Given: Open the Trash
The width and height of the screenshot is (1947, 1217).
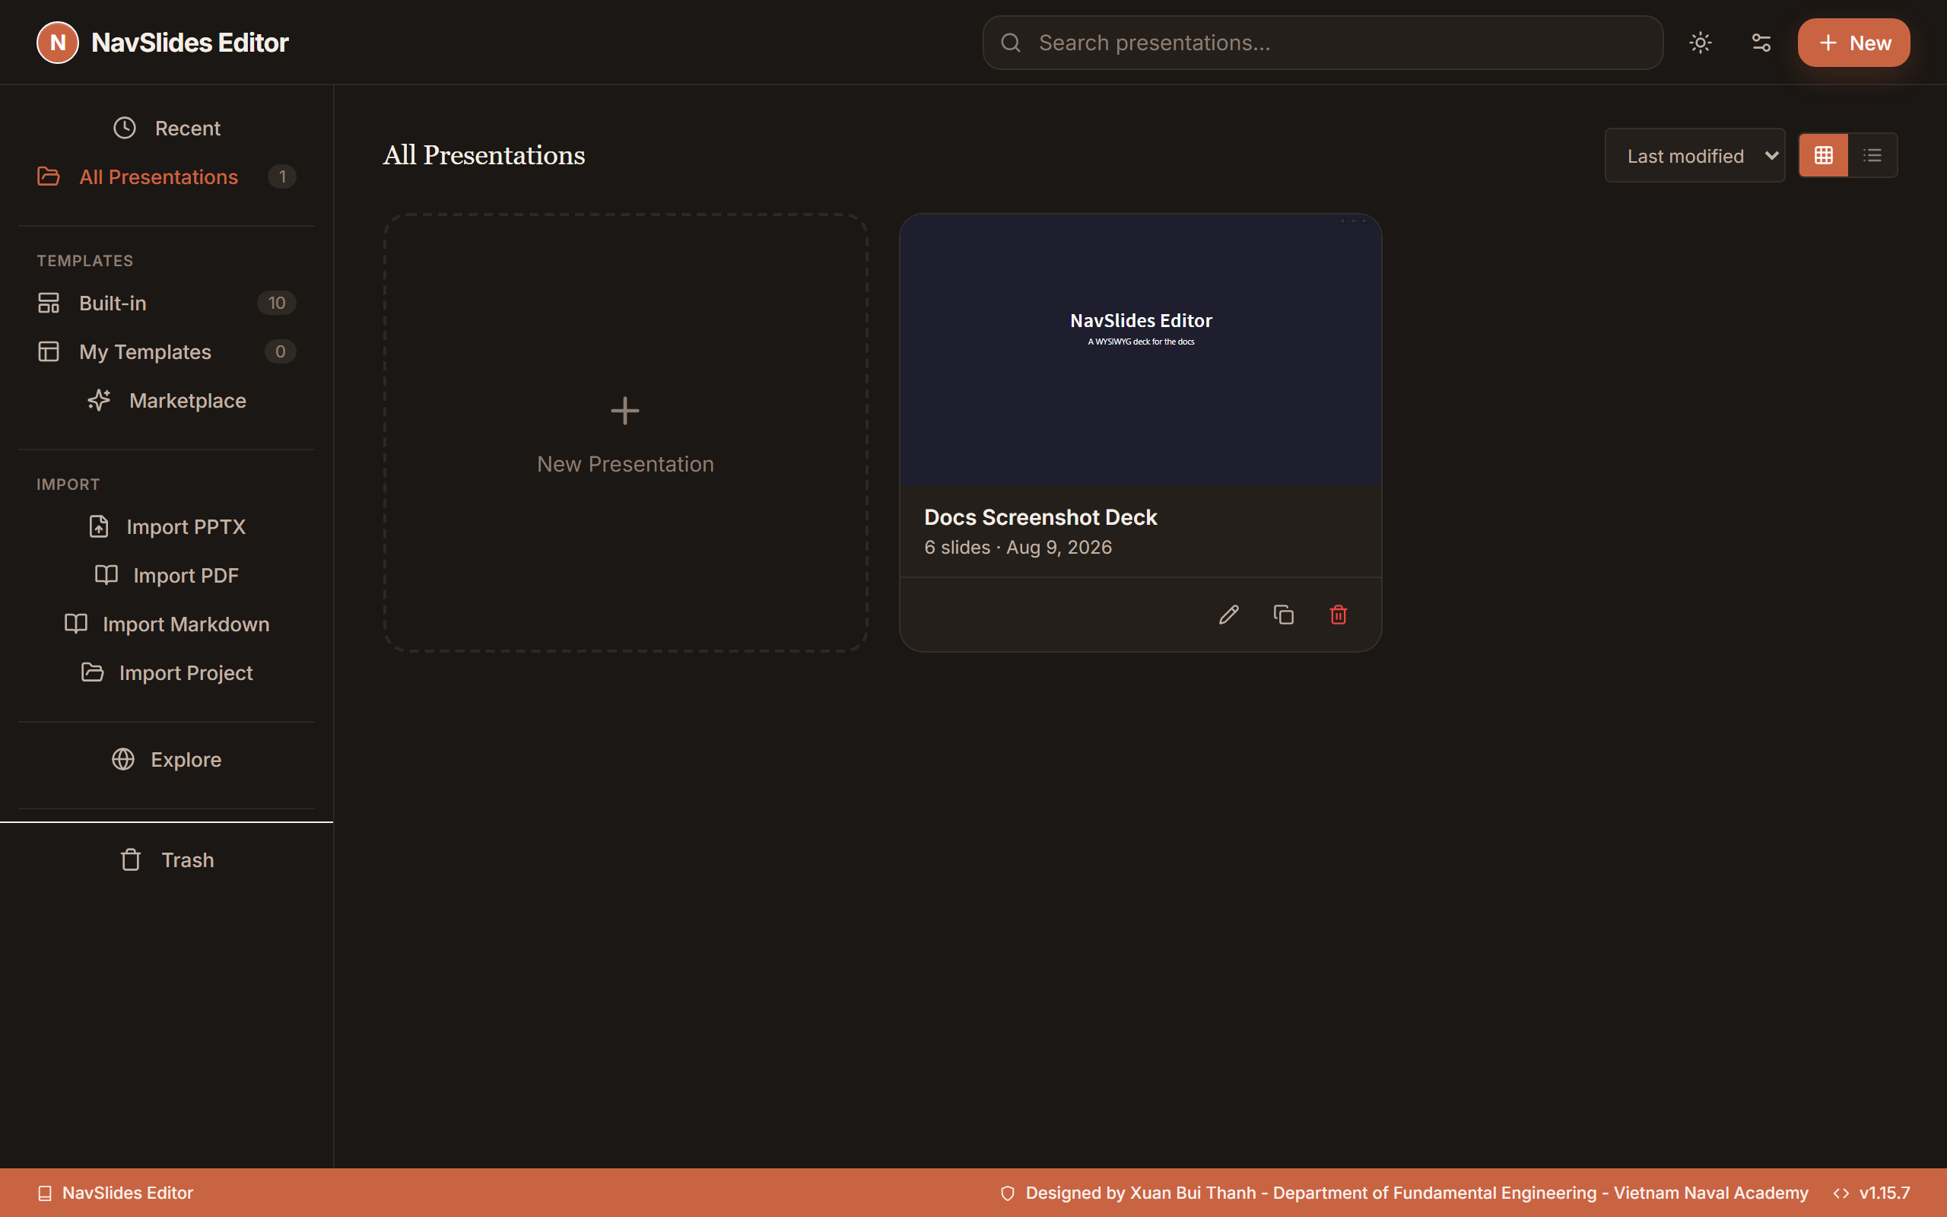Looking at the screenshot, I should point(167,860).
